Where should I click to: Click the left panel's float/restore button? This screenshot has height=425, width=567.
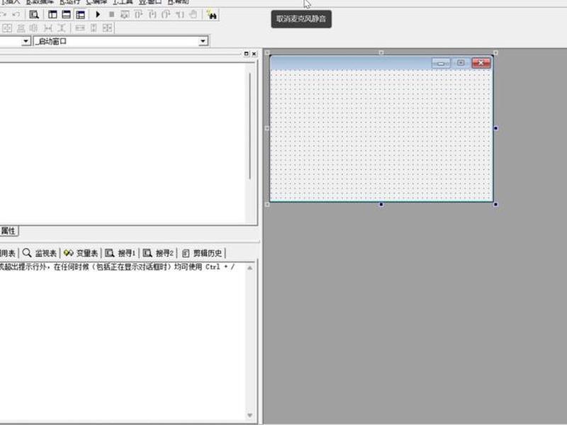click(246, 54)
